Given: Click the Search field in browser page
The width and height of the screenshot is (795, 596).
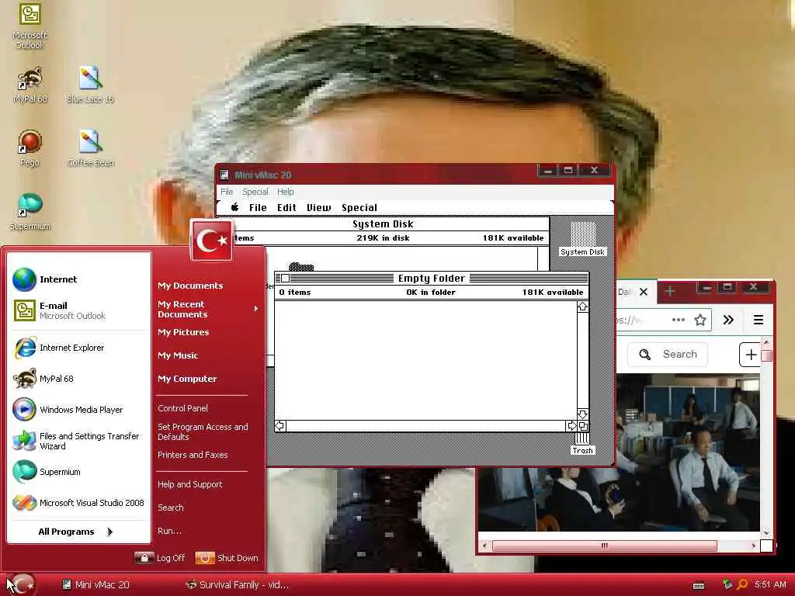Looking at the screenshot, I should pos(667,354).
